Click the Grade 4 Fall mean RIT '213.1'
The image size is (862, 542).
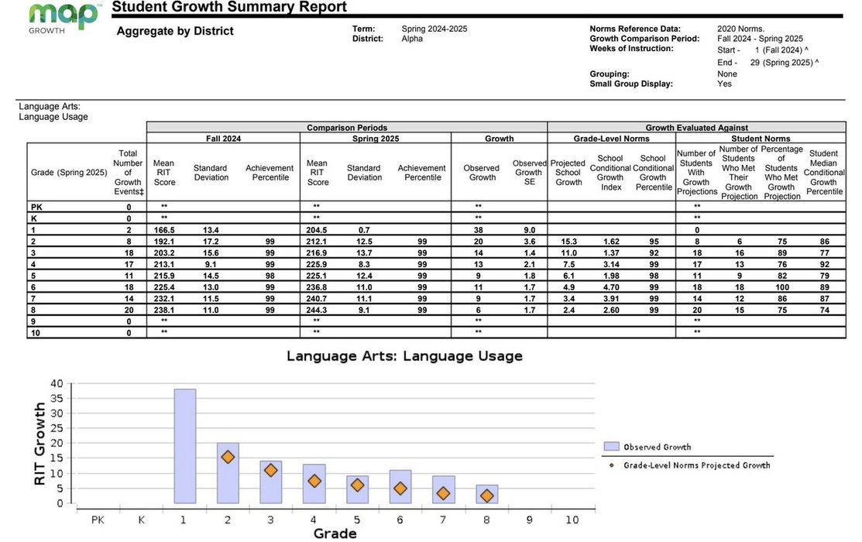click(x=164, y=264)
